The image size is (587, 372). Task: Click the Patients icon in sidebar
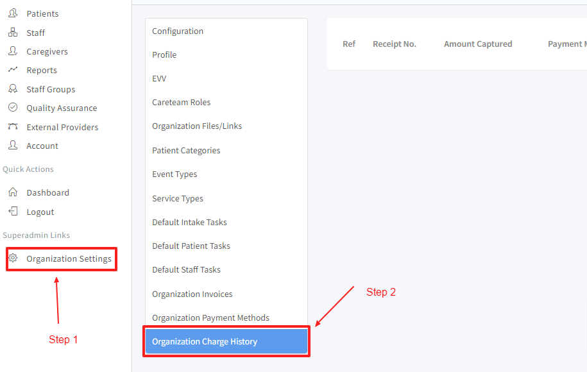13,13
